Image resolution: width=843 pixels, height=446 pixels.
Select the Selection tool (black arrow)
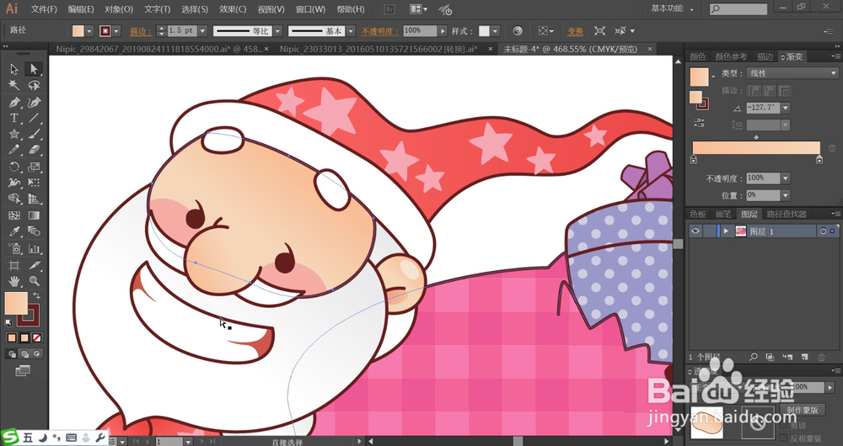coord(14,69)
